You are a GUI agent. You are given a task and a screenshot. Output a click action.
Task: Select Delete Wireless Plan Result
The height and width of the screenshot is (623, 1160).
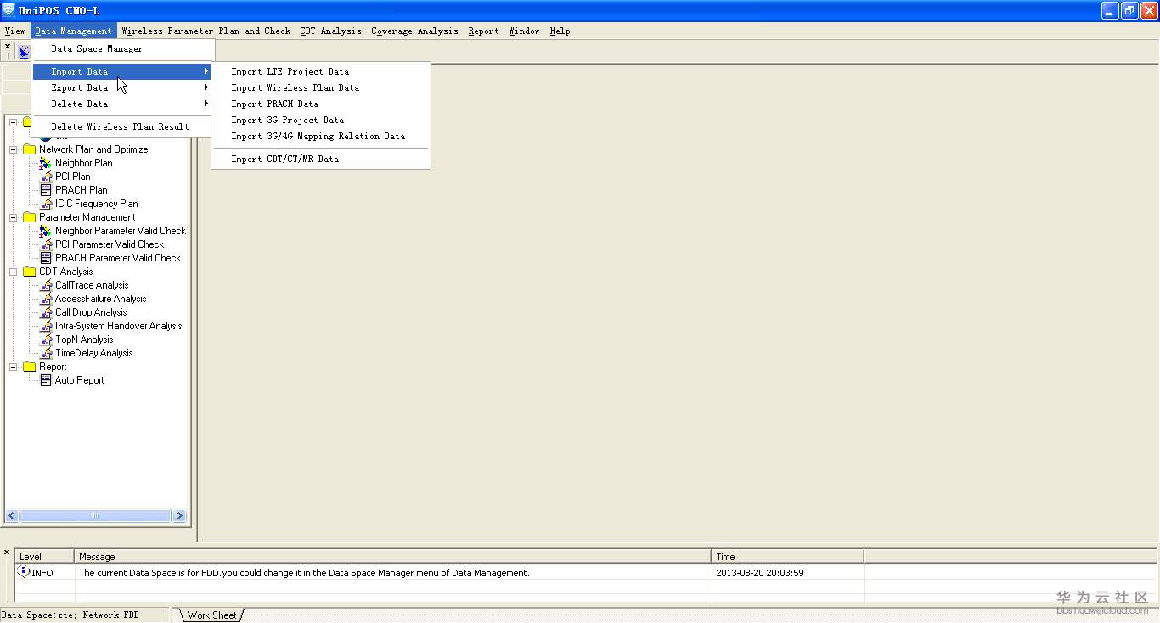click(121, 126)
